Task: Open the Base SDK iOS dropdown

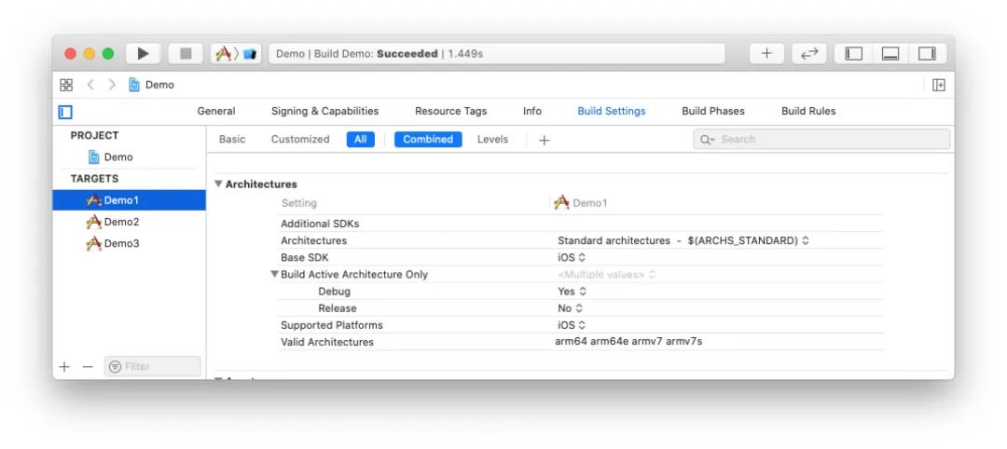Action: click(572, 258)
